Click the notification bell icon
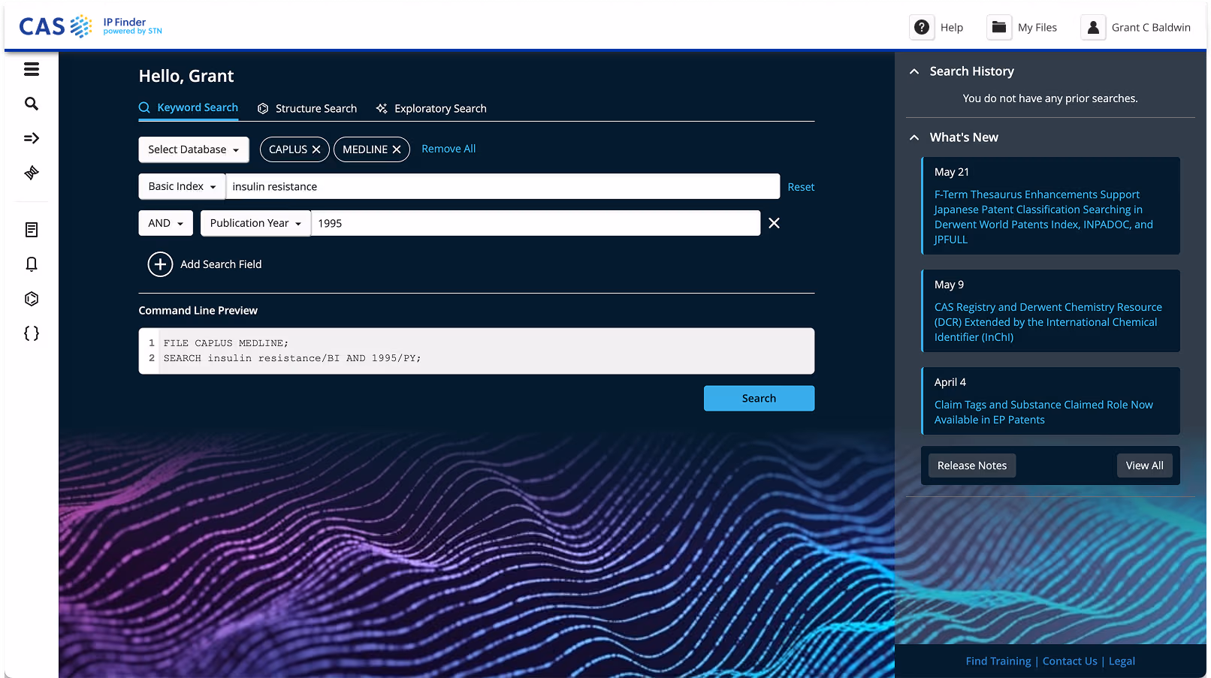Screen dimensions: 1211x678 [31, 264]
